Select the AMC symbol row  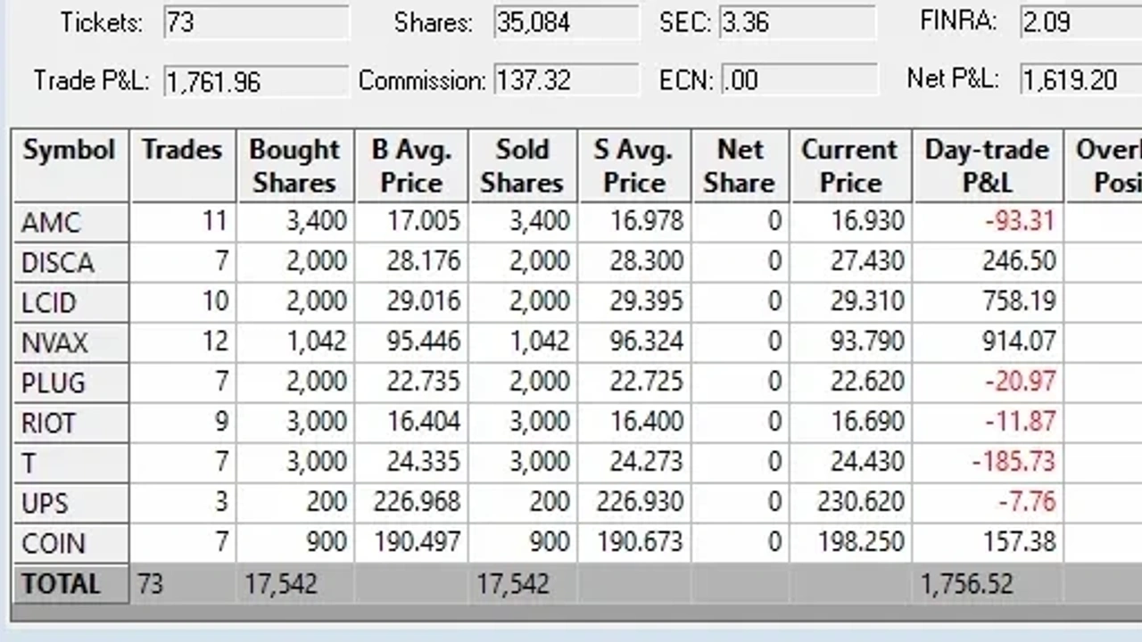pyautogui.click(x=51, y=222)
